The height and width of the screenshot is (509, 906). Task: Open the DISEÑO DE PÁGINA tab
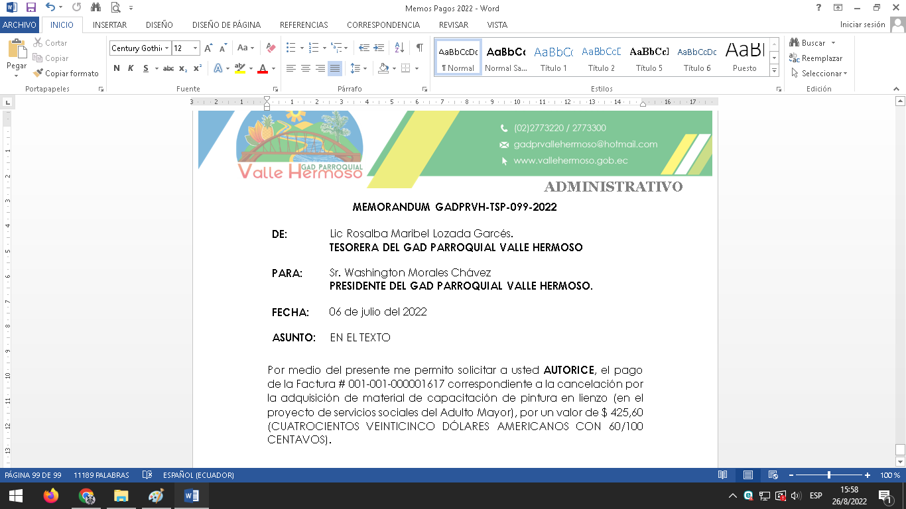tap(226, 25)
